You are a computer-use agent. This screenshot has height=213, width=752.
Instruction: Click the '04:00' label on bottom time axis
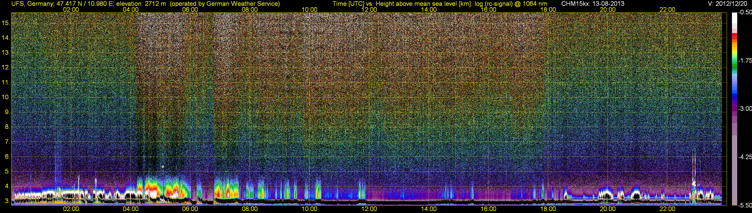pyautogui.click(x=131, y=209)
